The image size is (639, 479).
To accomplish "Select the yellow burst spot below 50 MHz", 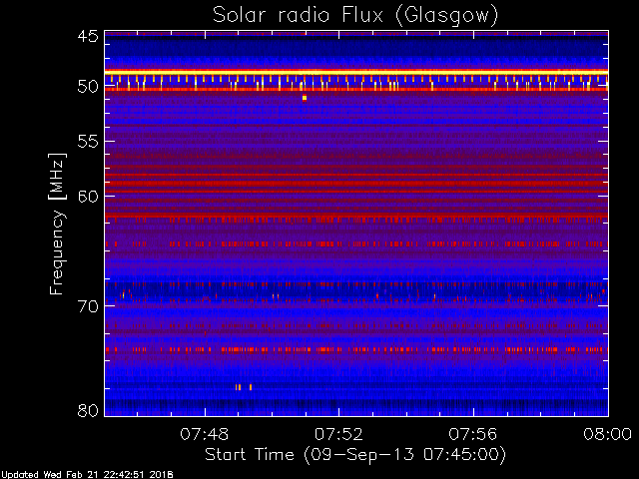I will (305, 98).
